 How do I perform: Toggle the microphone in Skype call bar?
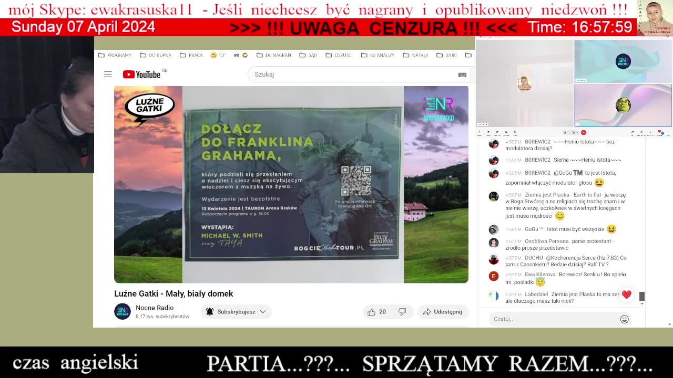[565, 132]
